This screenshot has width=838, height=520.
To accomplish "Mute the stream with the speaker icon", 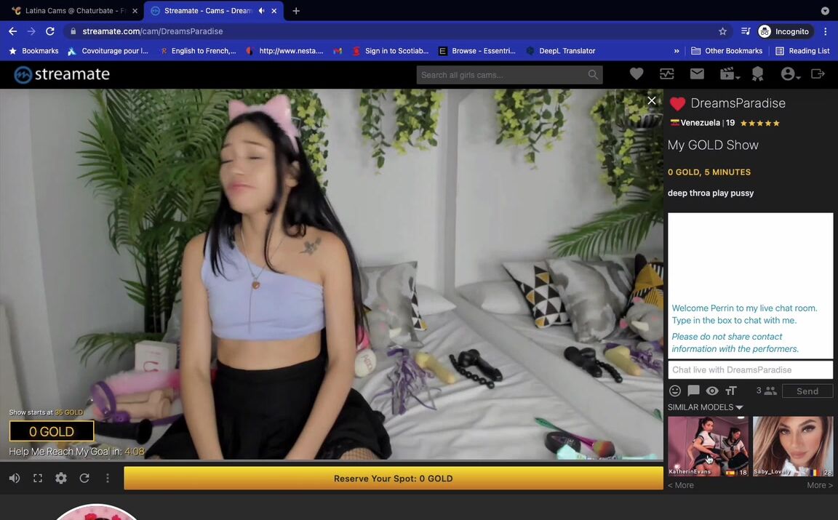I will [15, 478].
